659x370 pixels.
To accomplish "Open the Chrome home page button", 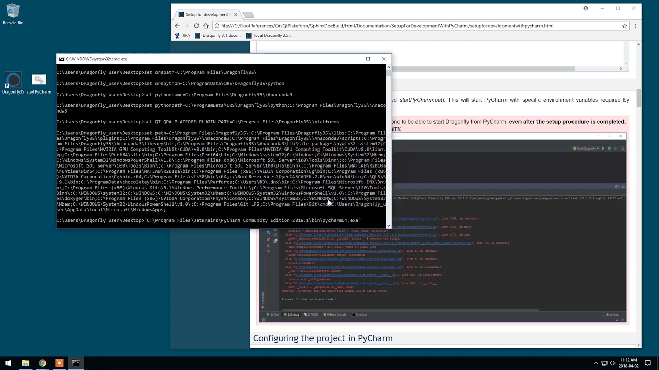I will [206, 26].
